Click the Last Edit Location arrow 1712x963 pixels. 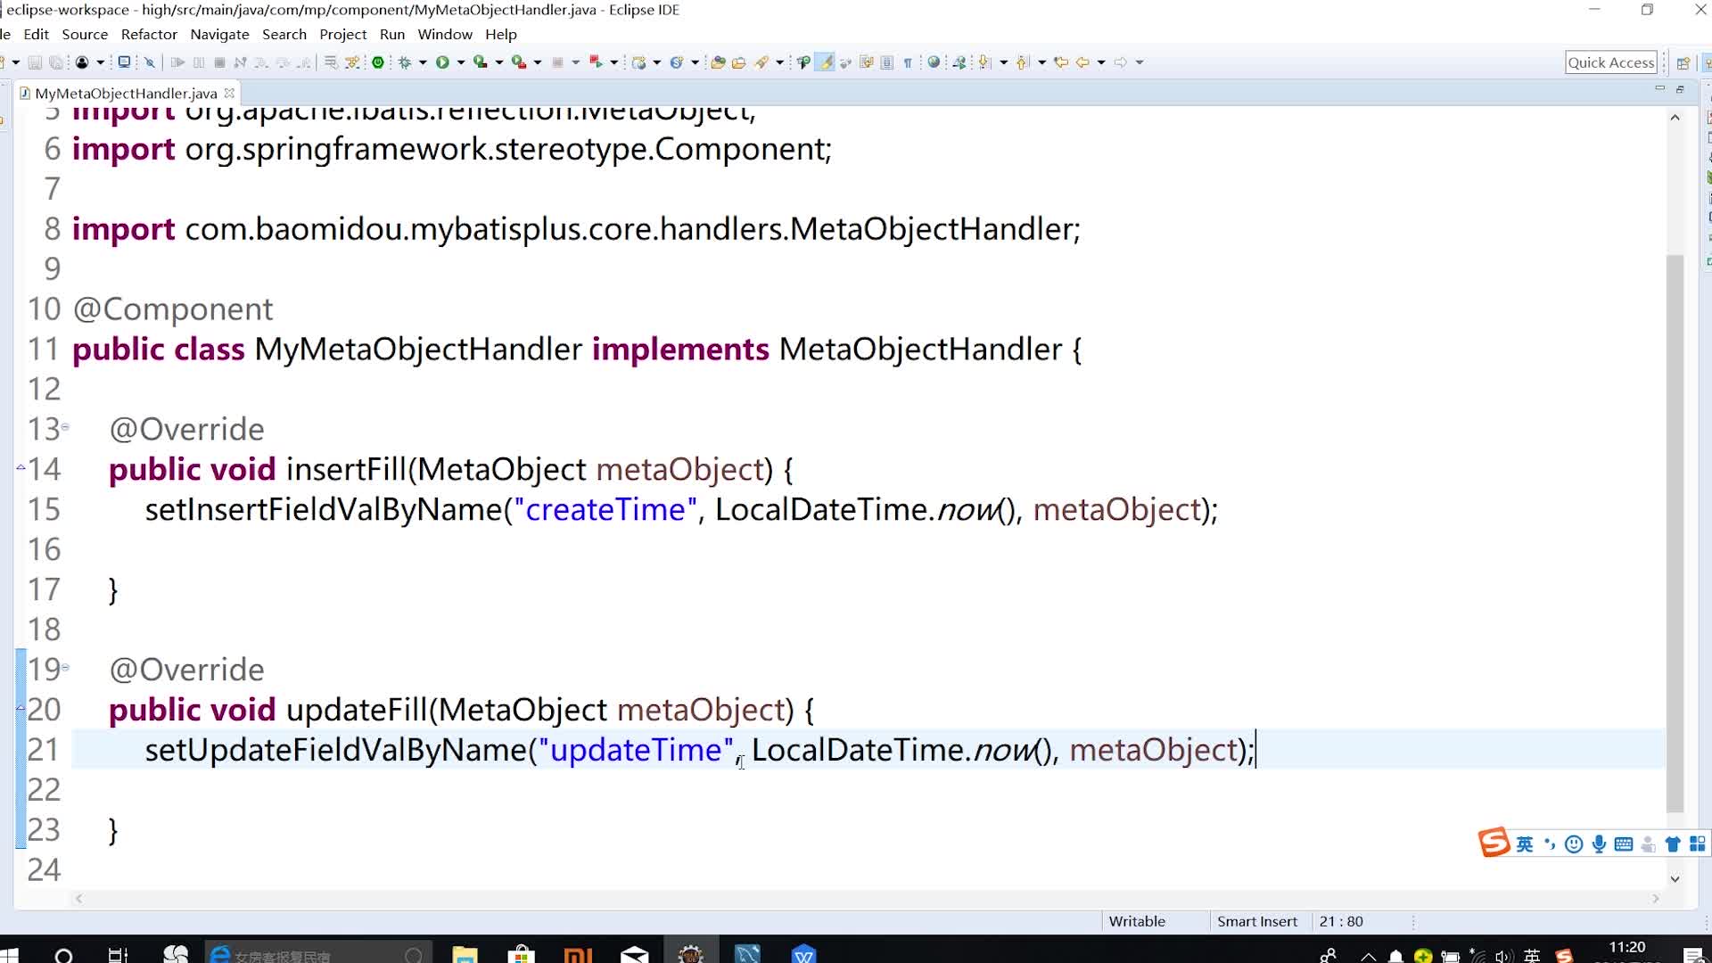coord(1061,62)
